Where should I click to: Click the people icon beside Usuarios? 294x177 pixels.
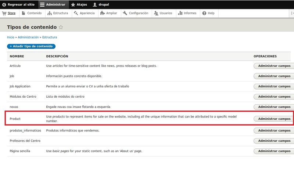click(x=156, y=13)
